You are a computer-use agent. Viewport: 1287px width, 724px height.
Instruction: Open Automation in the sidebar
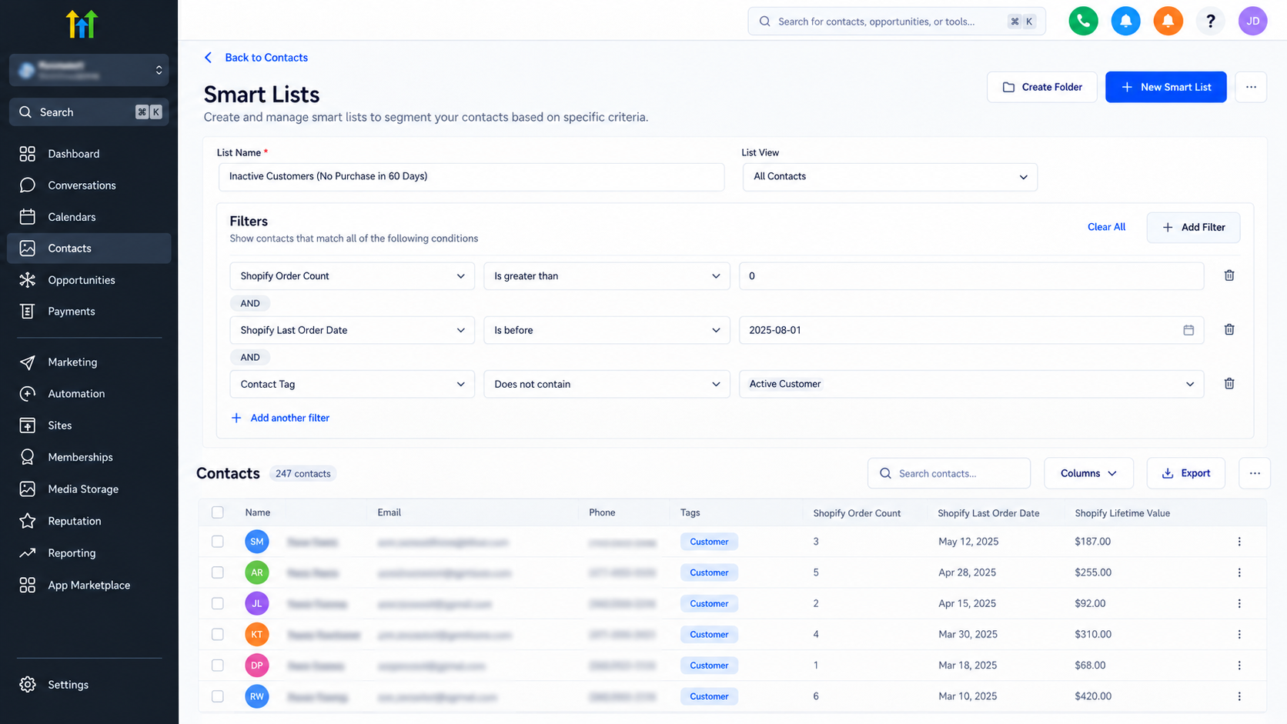(89, 394)
